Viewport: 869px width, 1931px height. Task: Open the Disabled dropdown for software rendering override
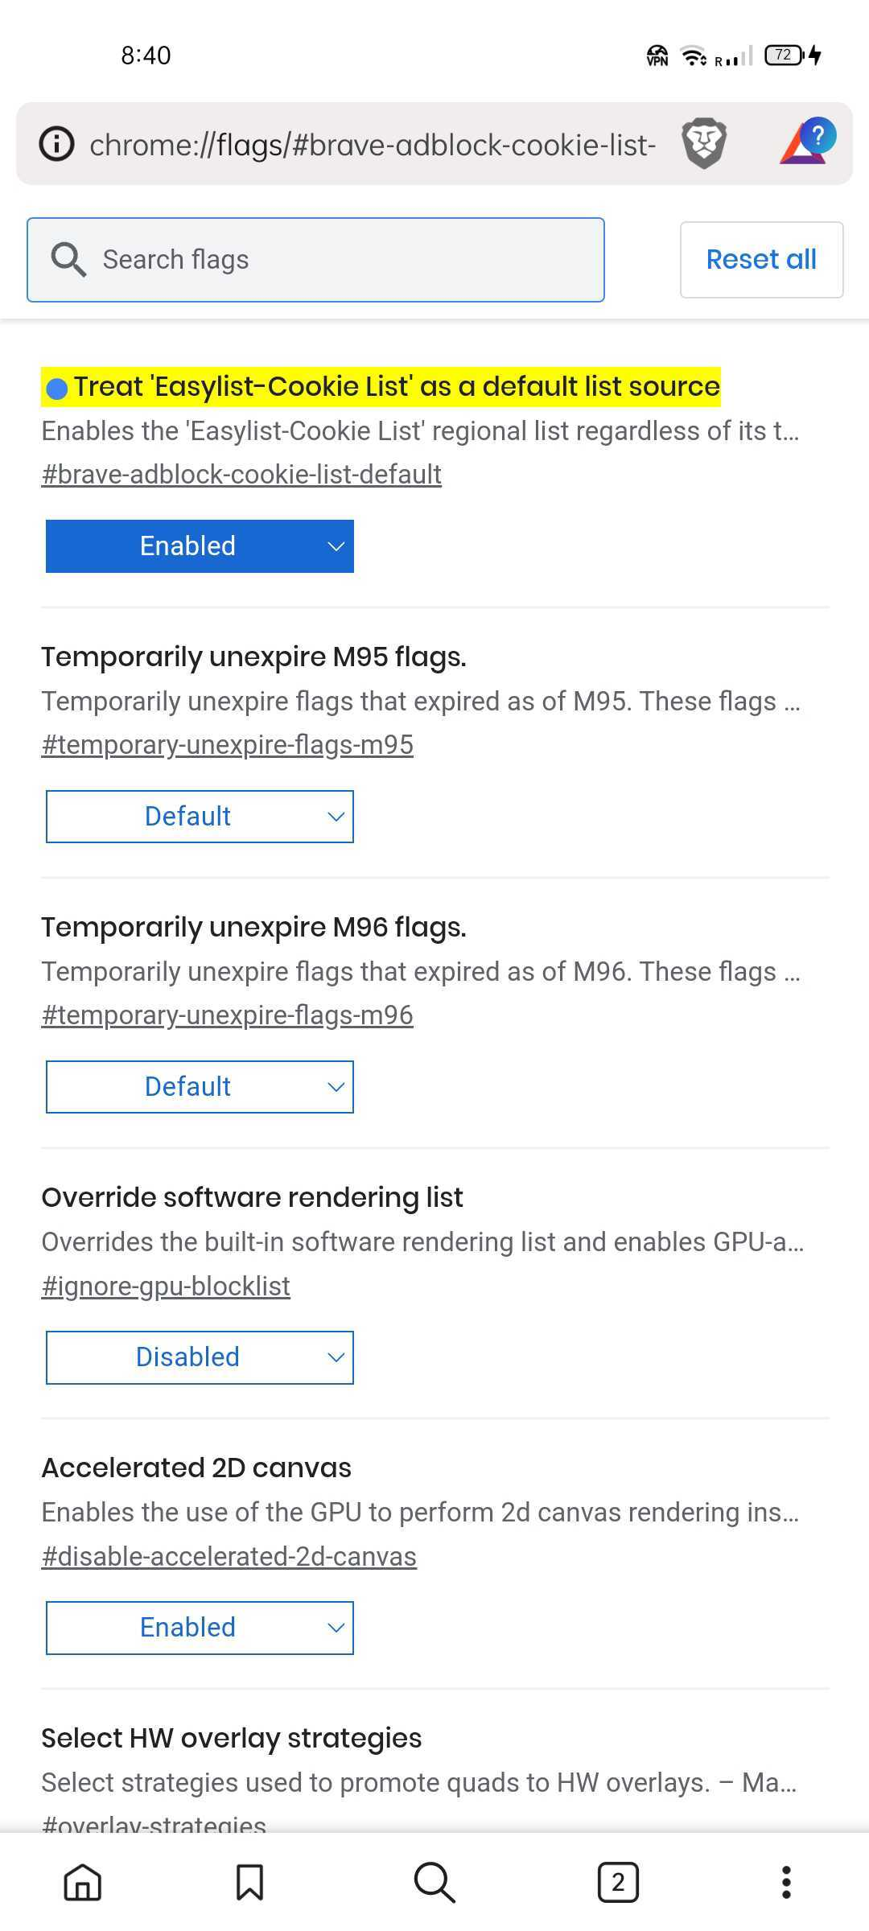(x=200, y=1357)
